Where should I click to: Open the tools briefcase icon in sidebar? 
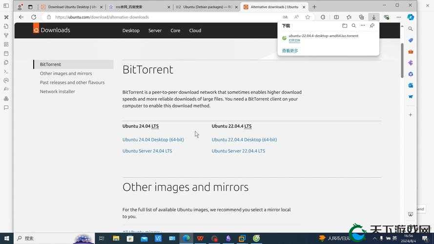pyautogui.click(x=411, y=52)
